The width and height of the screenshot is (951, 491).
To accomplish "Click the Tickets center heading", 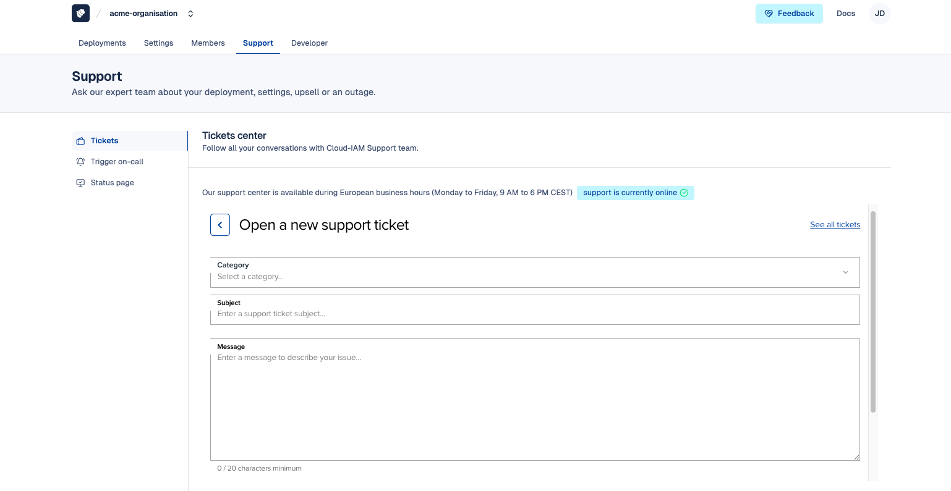I will (234, 135).
